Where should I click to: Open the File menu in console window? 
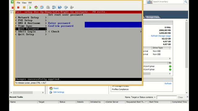pyautogui.click(x=19, y=3)
